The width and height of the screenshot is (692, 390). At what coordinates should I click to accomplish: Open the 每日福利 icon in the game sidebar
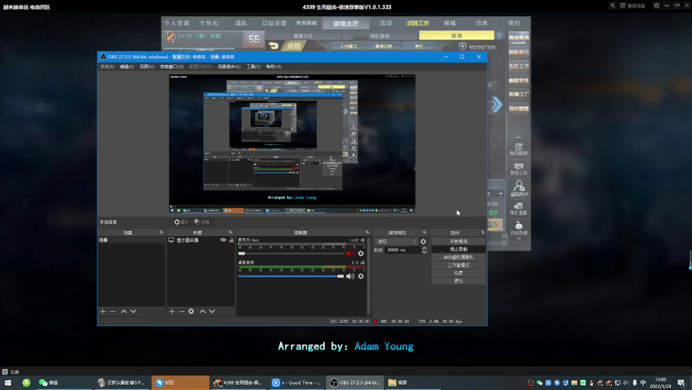pyautogui.click(x=519, y=149)
